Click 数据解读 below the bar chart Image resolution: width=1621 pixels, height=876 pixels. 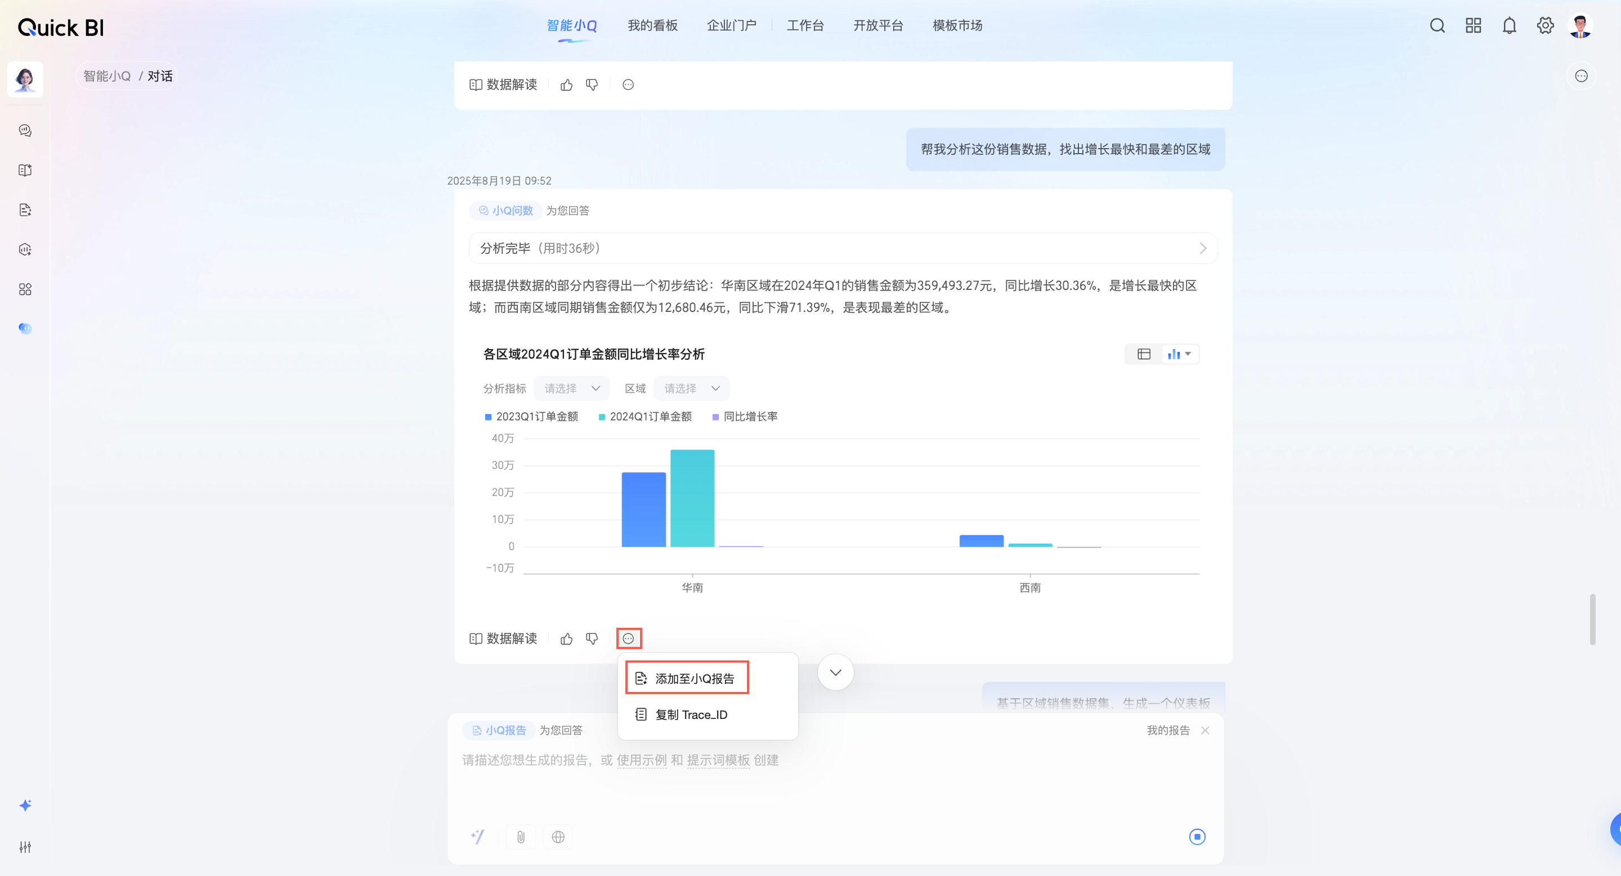[503, 639]
